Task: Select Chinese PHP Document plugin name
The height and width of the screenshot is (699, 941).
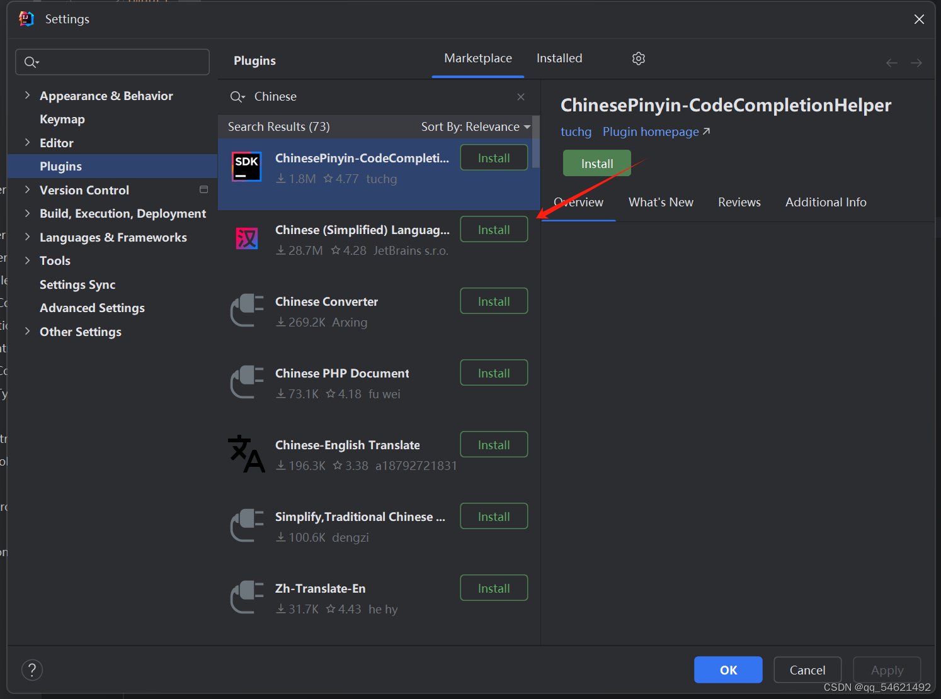Action: (342, 374)
